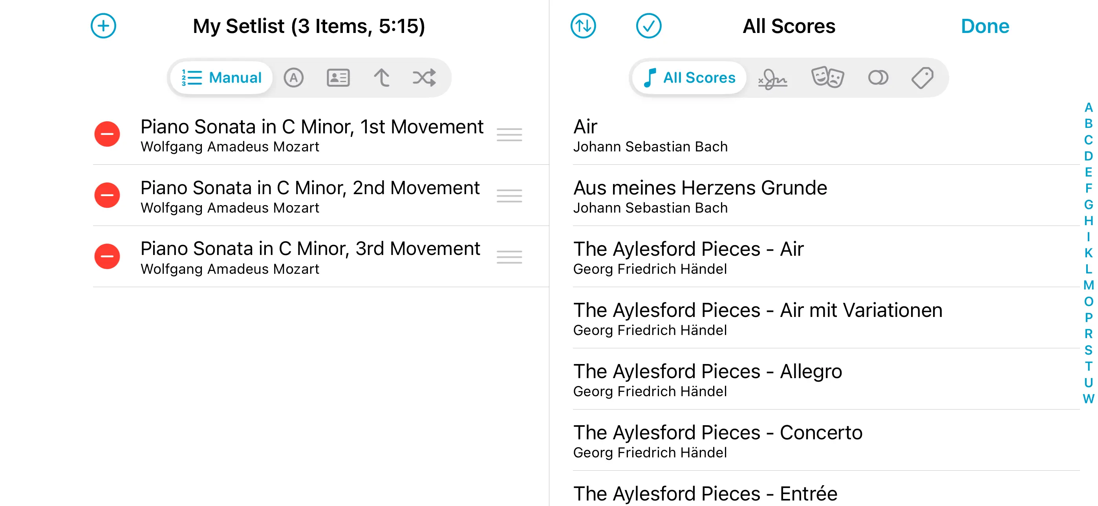Jump to letter S in the index
1098x506 pixels.
1088,350
